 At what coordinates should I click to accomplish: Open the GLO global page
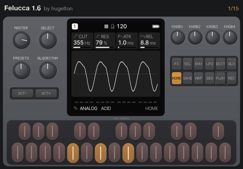point(231,64)
